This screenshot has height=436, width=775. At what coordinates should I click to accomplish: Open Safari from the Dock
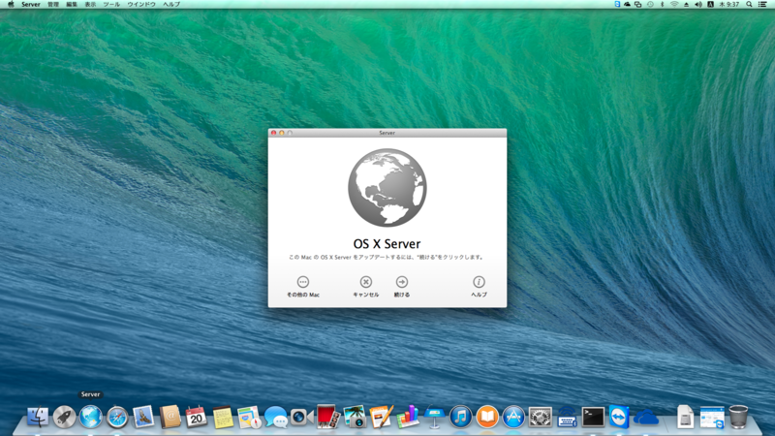click(x=117, y=417)
